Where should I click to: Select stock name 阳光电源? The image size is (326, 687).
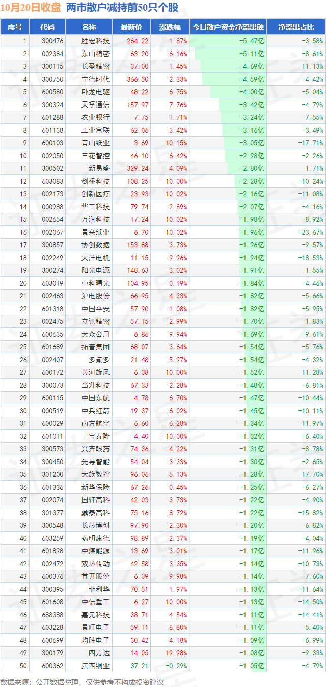click(95, 270)
